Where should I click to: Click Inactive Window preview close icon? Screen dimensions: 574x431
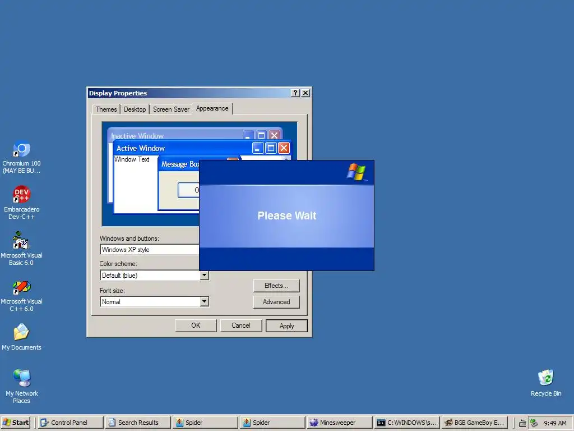[274, 135]
